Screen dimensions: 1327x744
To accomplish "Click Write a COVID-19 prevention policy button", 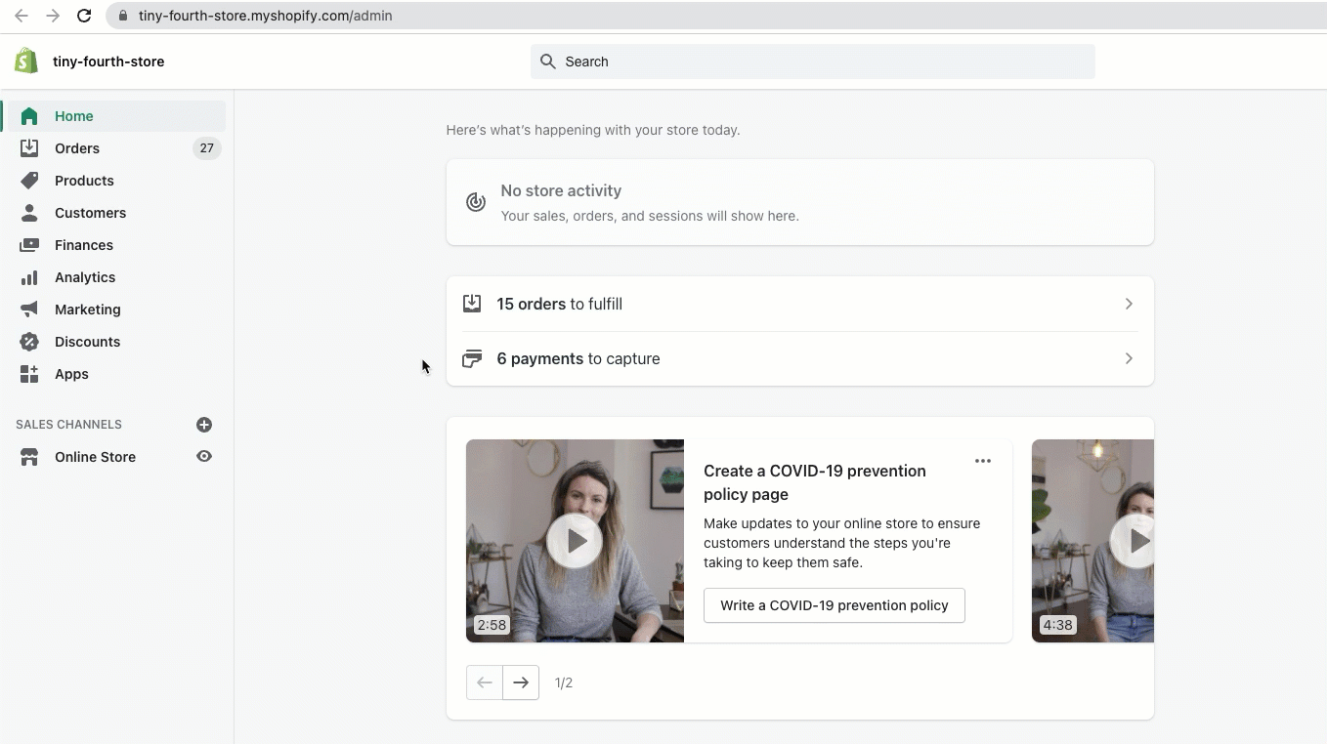I will click(x=834, y=605).
